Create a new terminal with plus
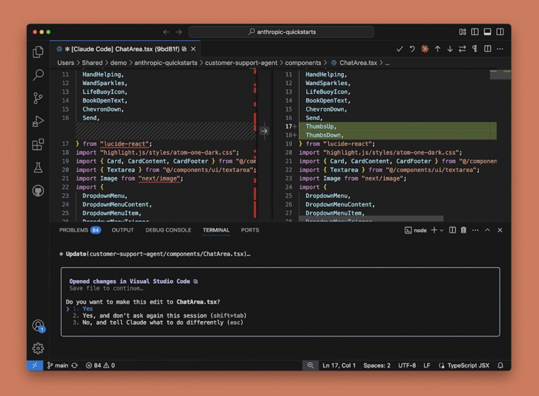Viewport: 539px width, 396px height. [434, 230]
